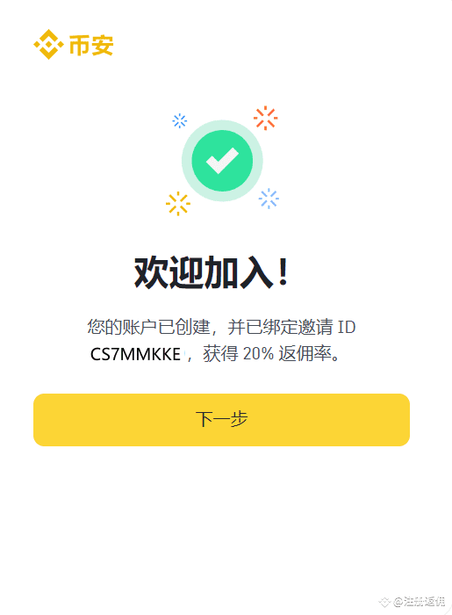Click the 欢迎加入 heading
Screen dimensions: 452x615
(x=204, y=272)
